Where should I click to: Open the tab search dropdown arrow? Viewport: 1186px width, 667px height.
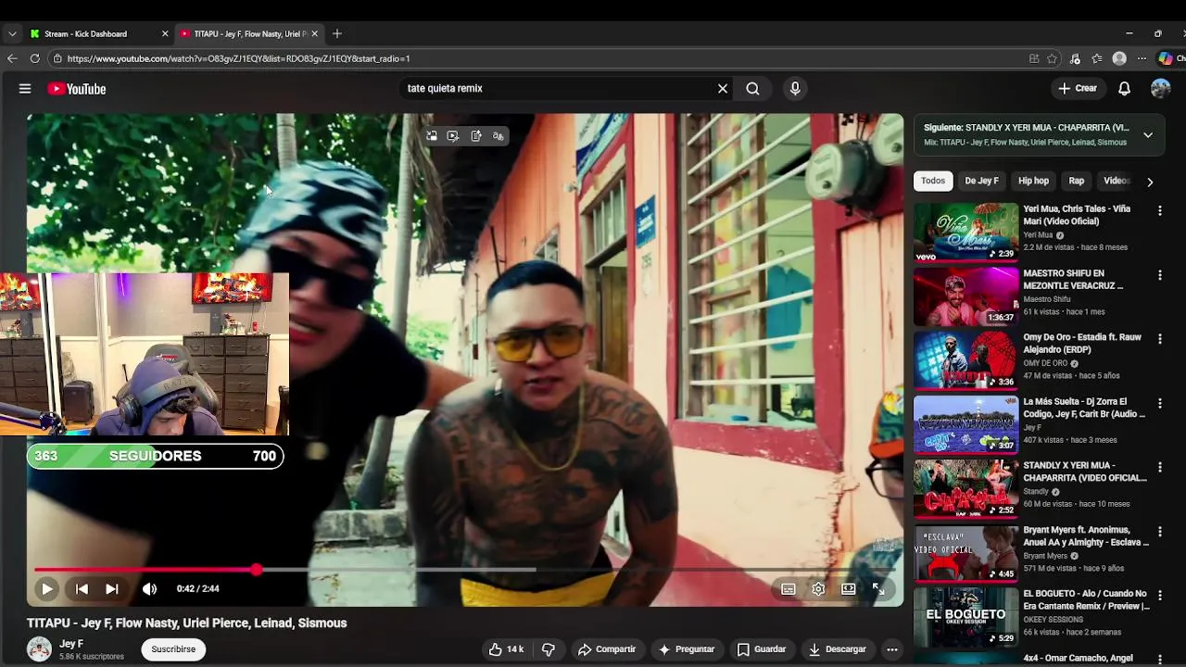pyautogui.click(x=11, y=33)
